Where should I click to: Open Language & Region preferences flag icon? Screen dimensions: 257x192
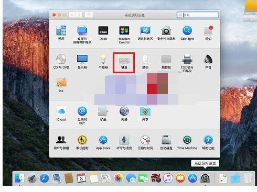[x=145, y=31]
